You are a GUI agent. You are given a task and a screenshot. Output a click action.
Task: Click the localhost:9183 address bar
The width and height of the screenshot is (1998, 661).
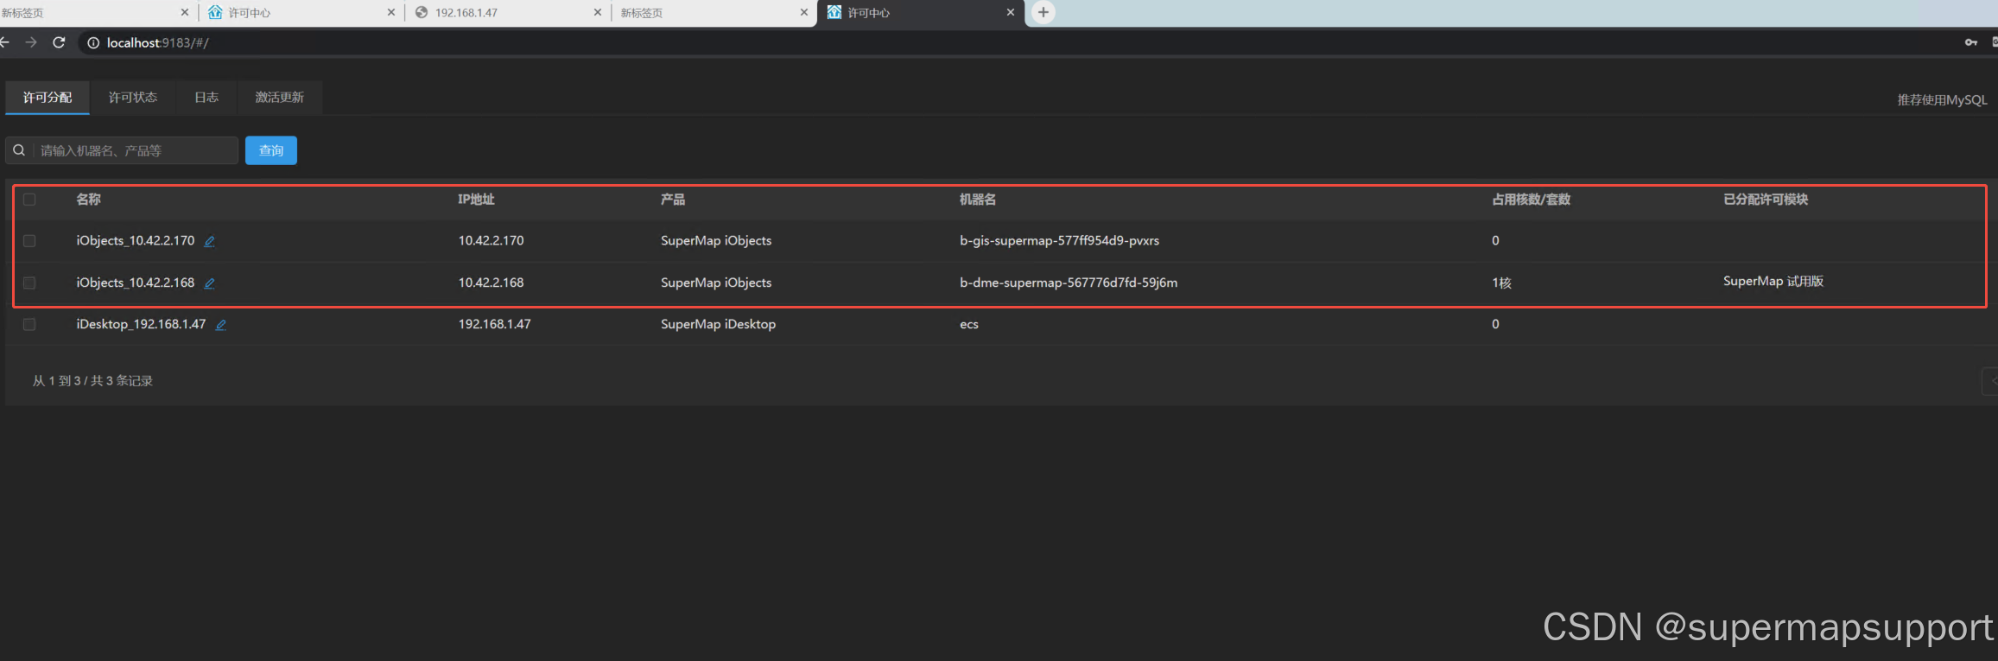(x=1019, y=42)
